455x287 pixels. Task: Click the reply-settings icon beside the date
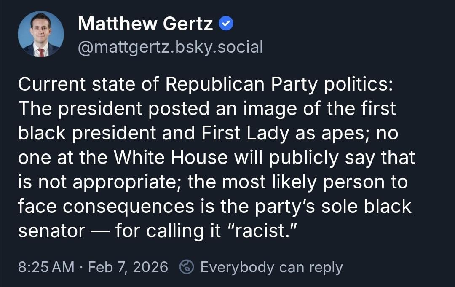pyautogui.click(x=187, y=267)
